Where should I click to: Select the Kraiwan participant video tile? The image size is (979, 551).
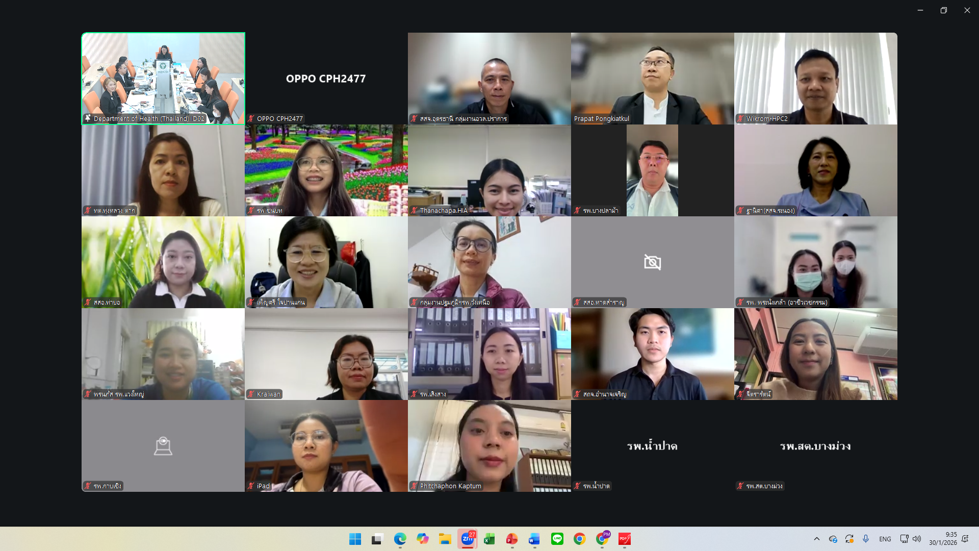(x=326, y=354)
